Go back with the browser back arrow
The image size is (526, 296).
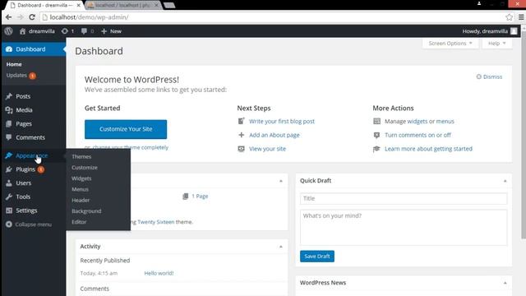click(9, 17)
